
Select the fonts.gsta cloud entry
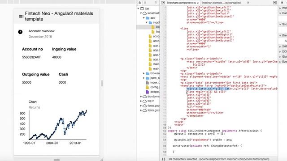click(151, 110)
